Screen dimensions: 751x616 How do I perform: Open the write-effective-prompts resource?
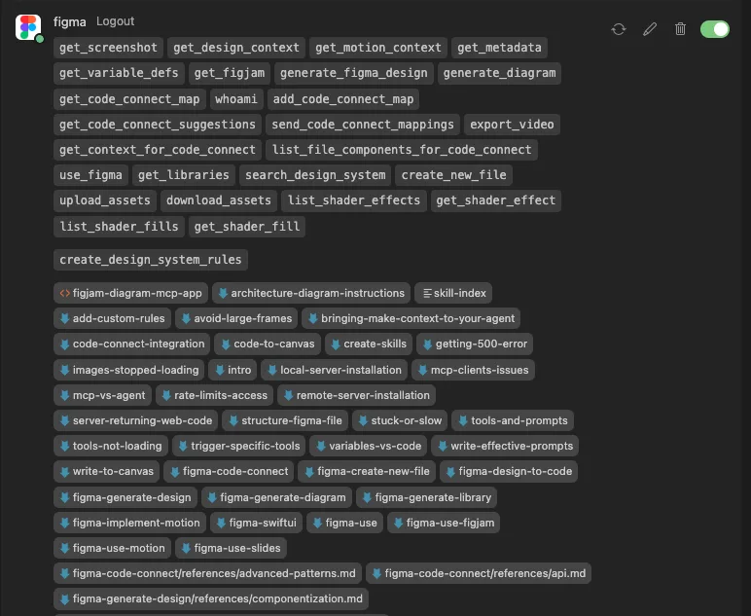(x=505, y=447)
